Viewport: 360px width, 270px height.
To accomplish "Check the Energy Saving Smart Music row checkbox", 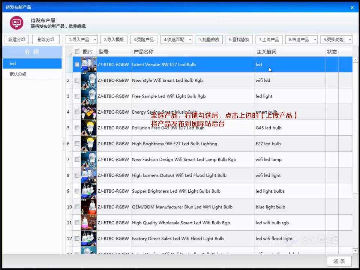I will coord(77,112).
